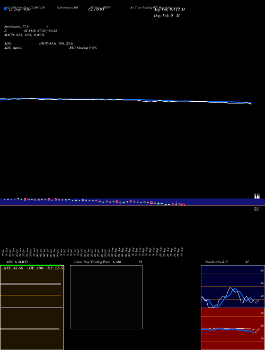Click the 'Day Vol: 0 M' label
The image size is (265, 350).
point(166,16)
